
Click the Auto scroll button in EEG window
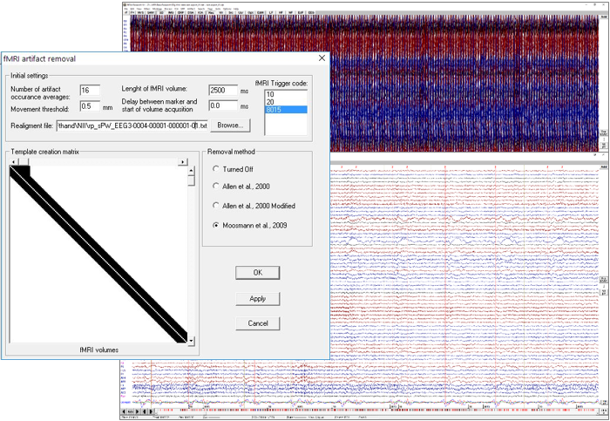[131, 411]
